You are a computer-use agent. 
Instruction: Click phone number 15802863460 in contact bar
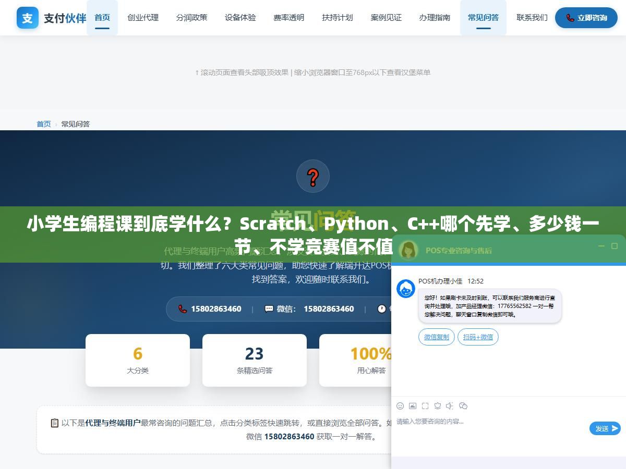216,308
